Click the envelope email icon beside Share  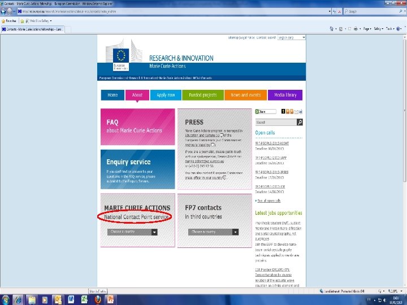coord(296,112)
